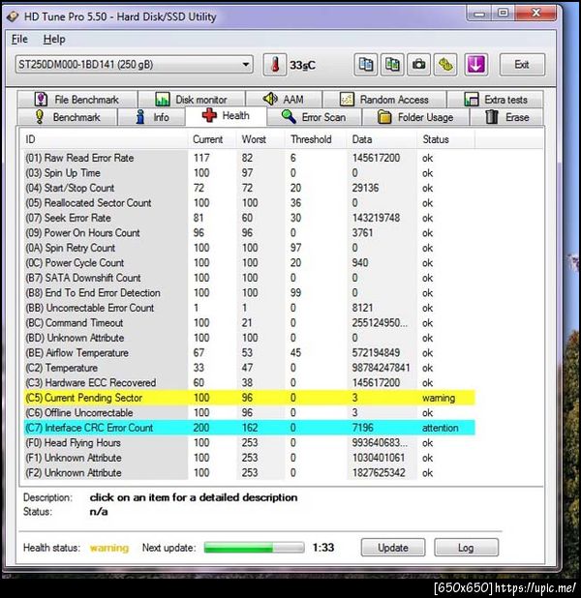Viewport: 581px width, 598px height.
Task: Switch to the Disk monitor tab
Action: pyautogui.click(x=192, y=100)
